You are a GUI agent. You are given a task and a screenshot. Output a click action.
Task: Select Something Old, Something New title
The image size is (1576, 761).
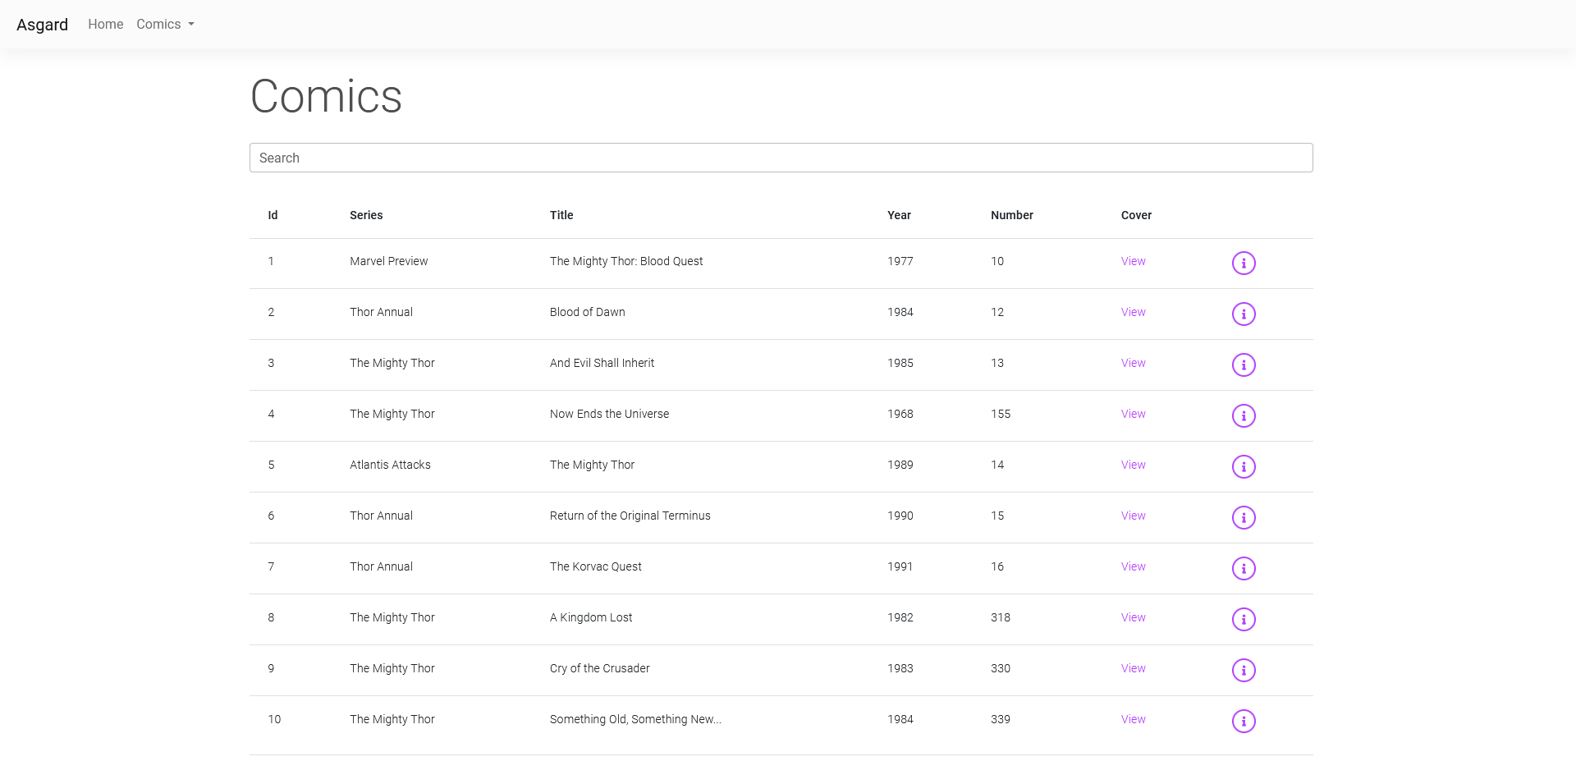(x=635, y=719)
